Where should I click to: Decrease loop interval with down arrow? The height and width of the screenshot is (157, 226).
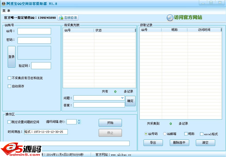click(x=79, y=123)
